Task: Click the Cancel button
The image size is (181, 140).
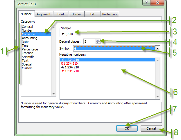Action: click(x=151, y=128)
